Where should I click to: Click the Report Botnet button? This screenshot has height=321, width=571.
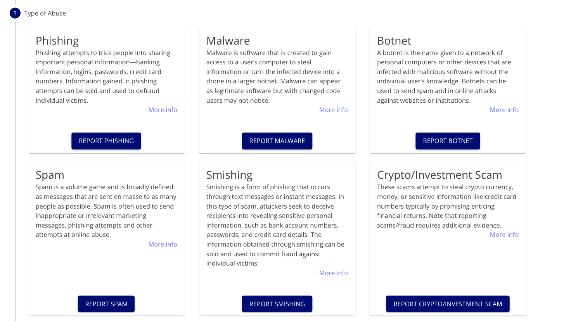[x=448, y=141]
